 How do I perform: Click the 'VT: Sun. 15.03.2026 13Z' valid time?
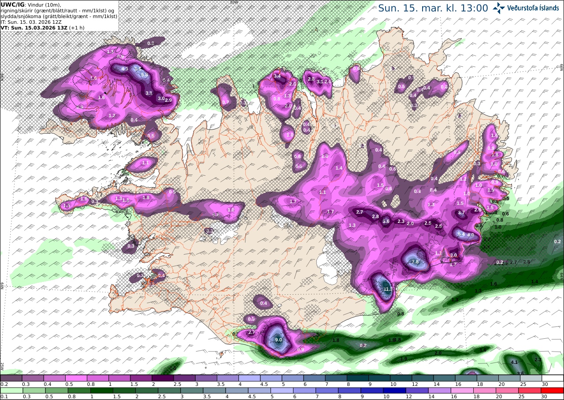click(x=33, y=27)
